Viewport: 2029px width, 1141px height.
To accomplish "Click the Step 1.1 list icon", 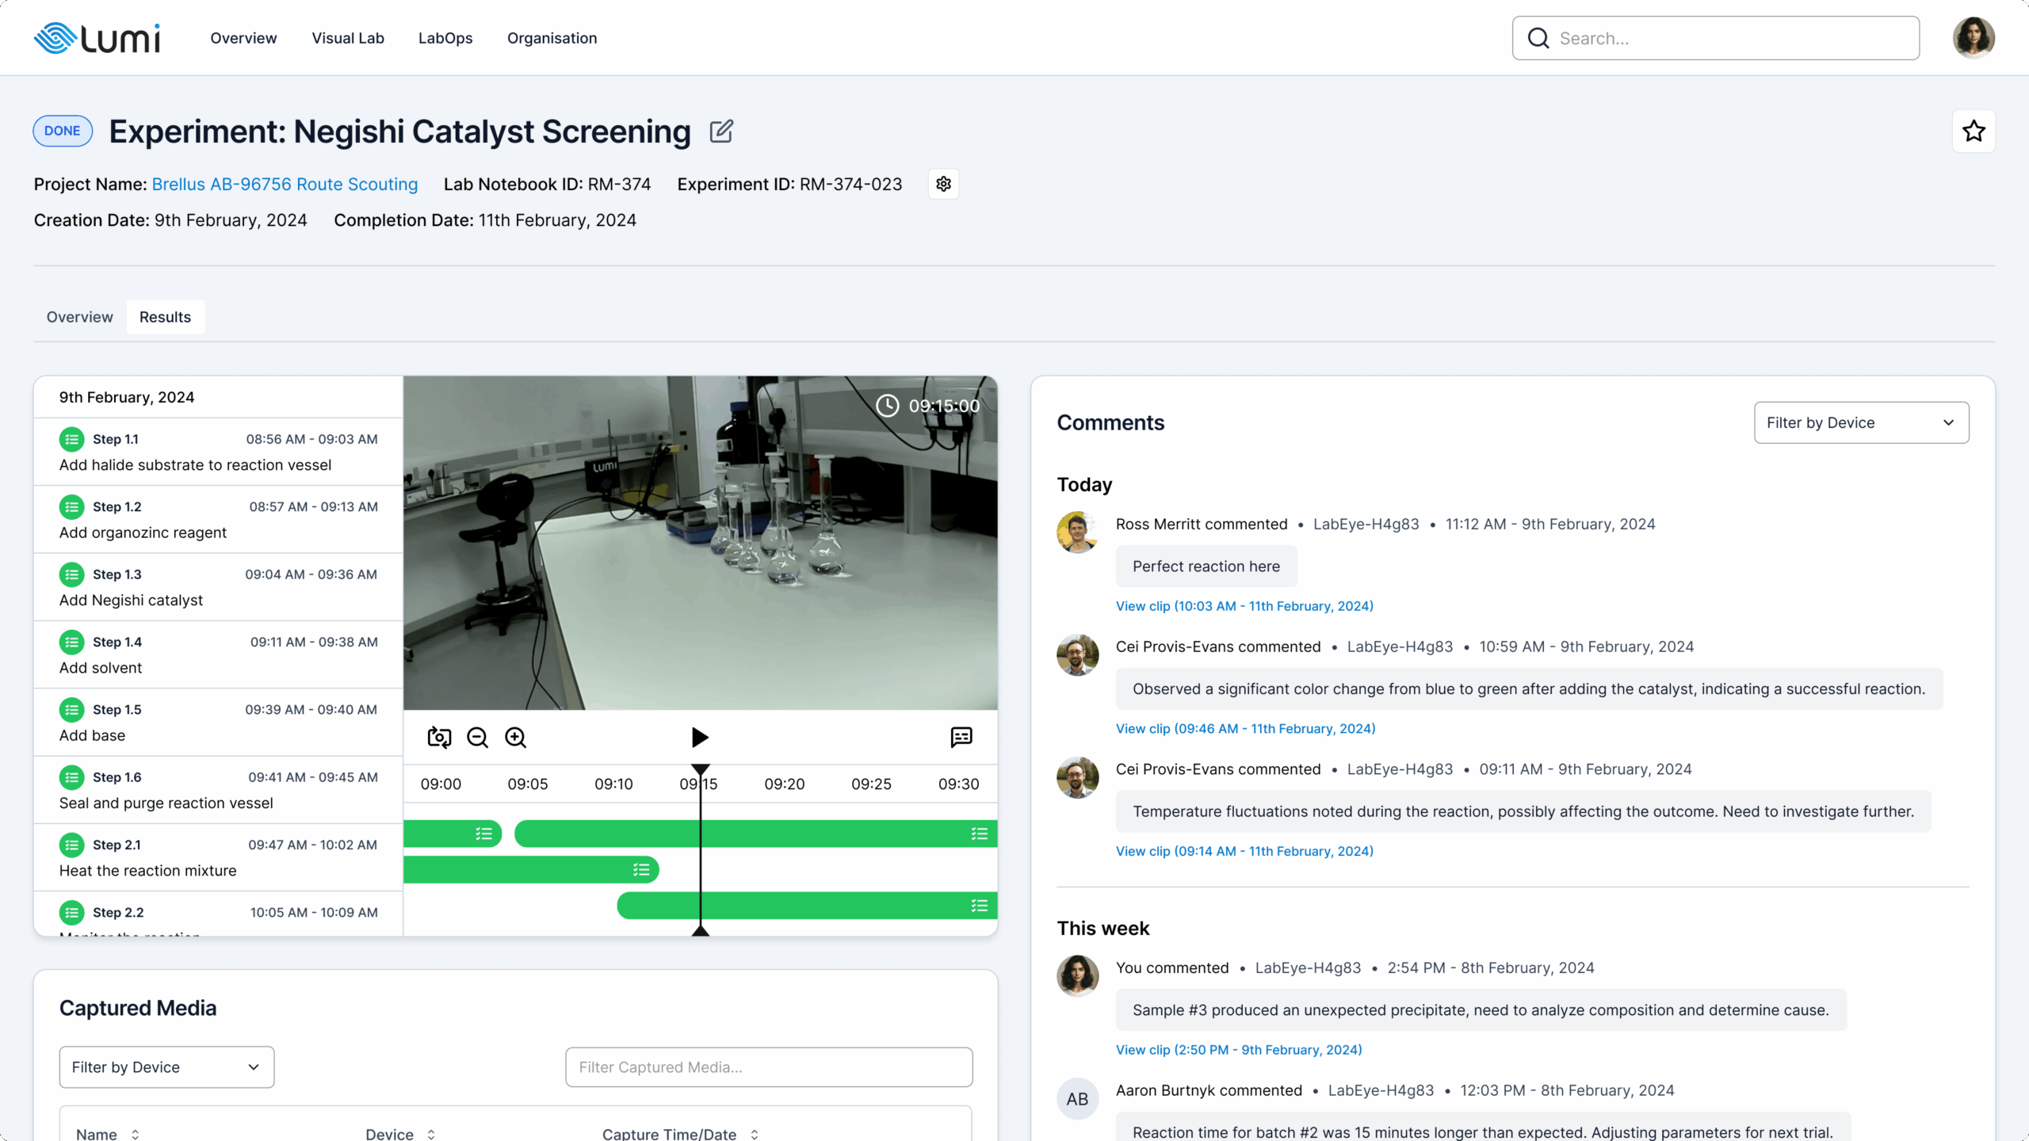I will pos(72,439).
